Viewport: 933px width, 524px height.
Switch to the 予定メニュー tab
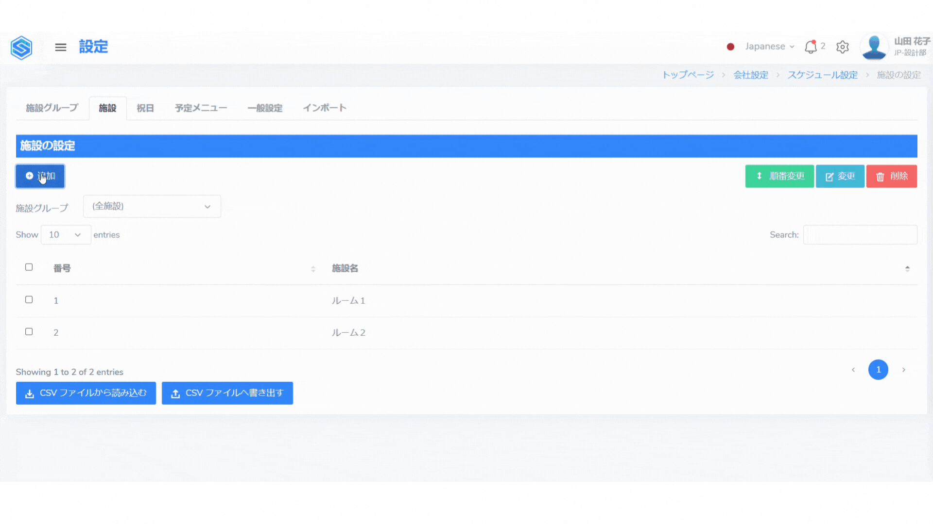pyautogui.click(x=201, y=108)
